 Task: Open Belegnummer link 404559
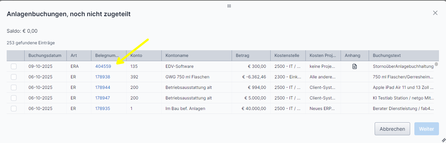pyautogui.click(x=103, y=66)
